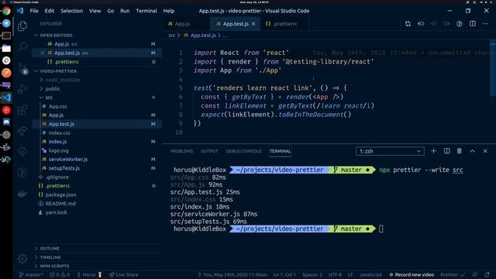Open the Docker view in the activity bar

pos(22,194)
